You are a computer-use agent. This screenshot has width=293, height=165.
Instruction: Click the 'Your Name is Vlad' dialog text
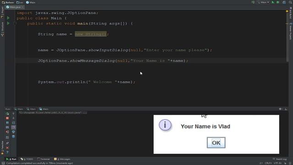click(x=206, y=126)
